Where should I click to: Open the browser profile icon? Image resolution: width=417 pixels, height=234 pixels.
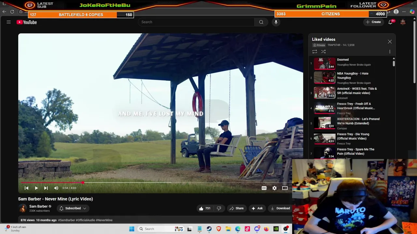pos(396,12)
